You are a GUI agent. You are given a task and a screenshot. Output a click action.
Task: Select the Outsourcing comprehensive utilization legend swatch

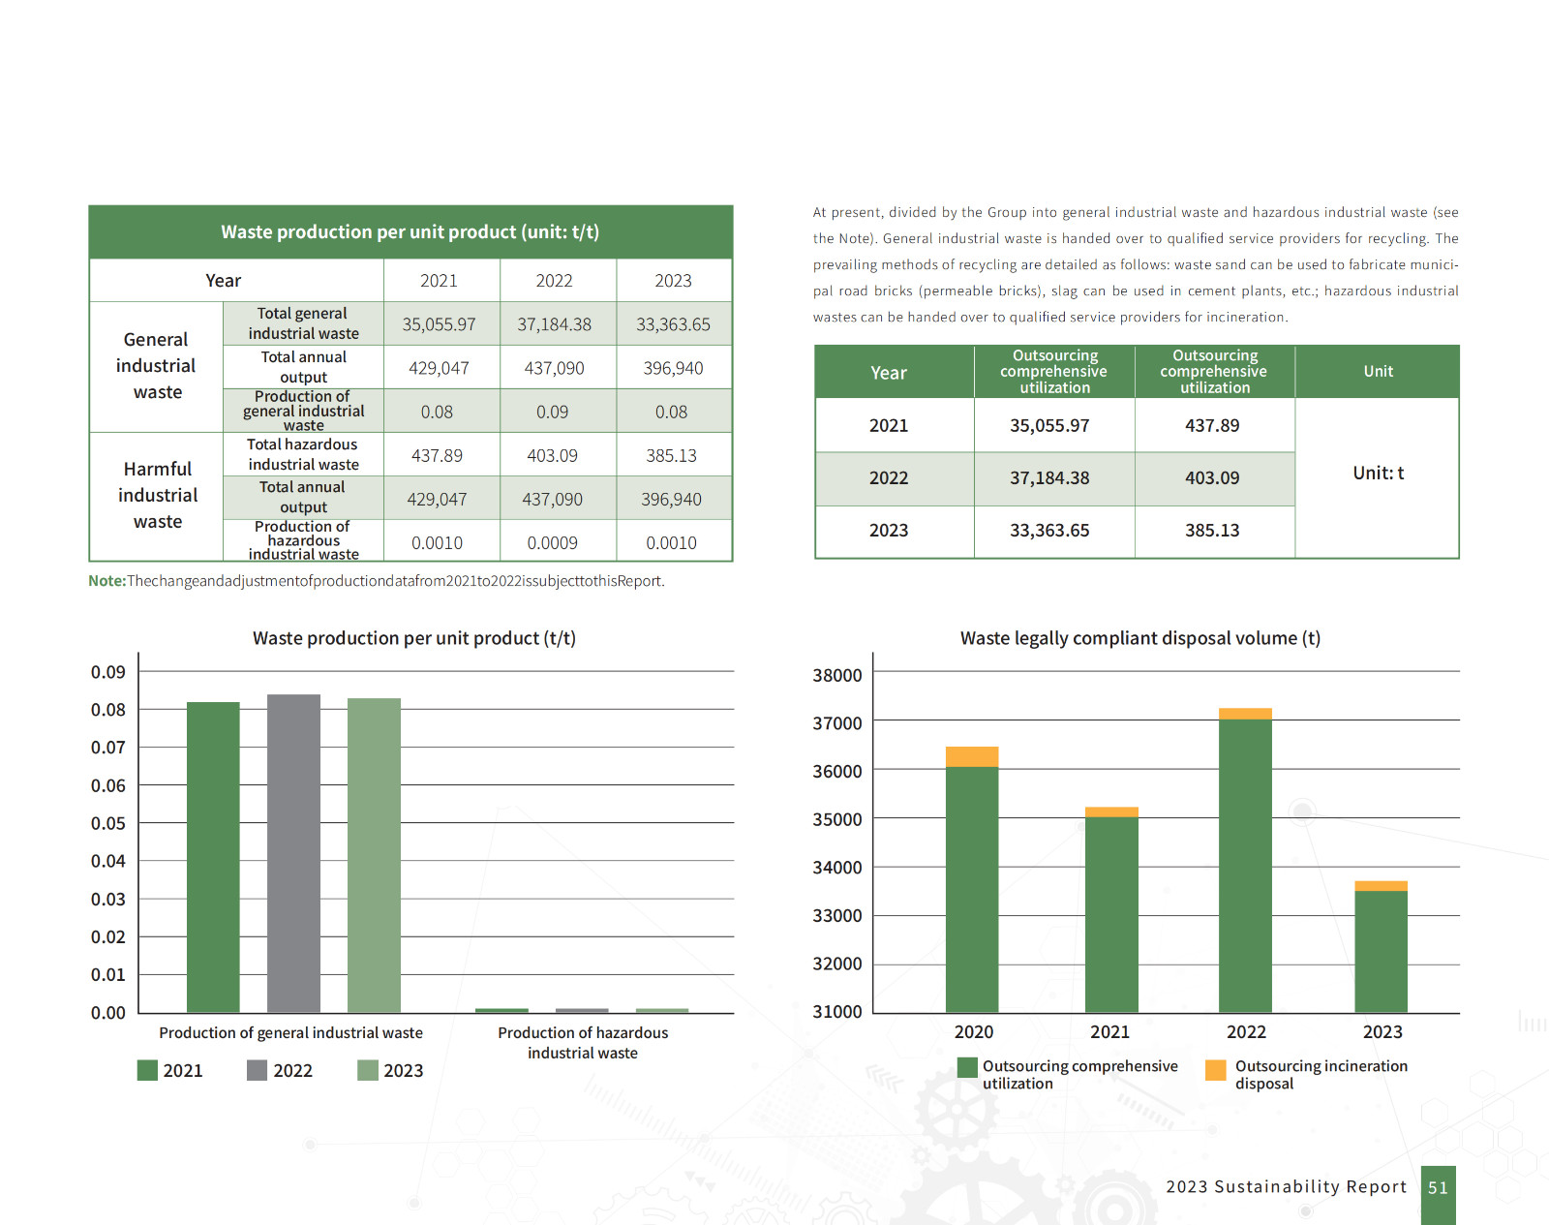coord(966,1067)
